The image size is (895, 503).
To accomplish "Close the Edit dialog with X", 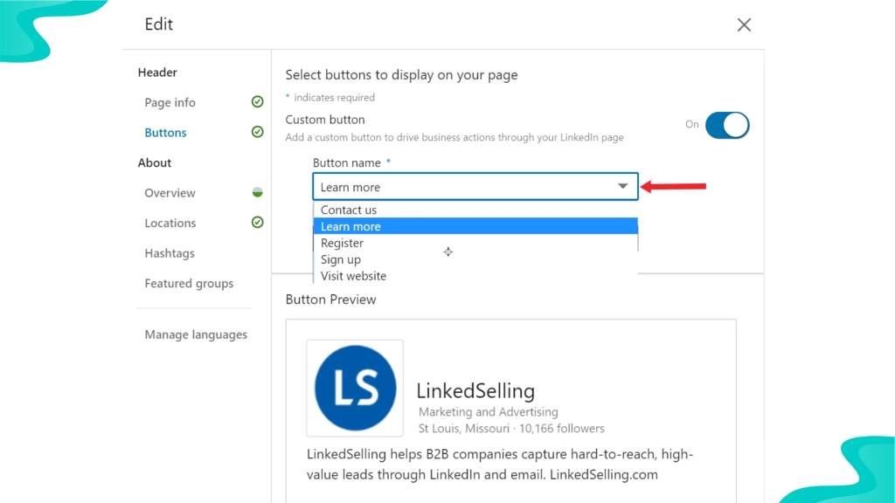I will (744, 24).
